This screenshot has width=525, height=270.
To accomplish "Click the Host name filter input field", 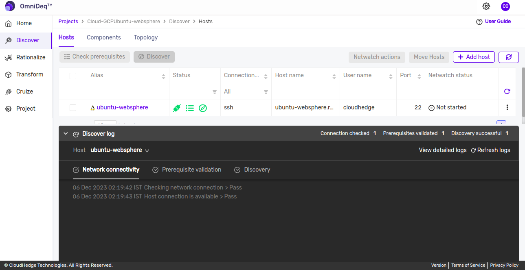I will coord(305,92).
